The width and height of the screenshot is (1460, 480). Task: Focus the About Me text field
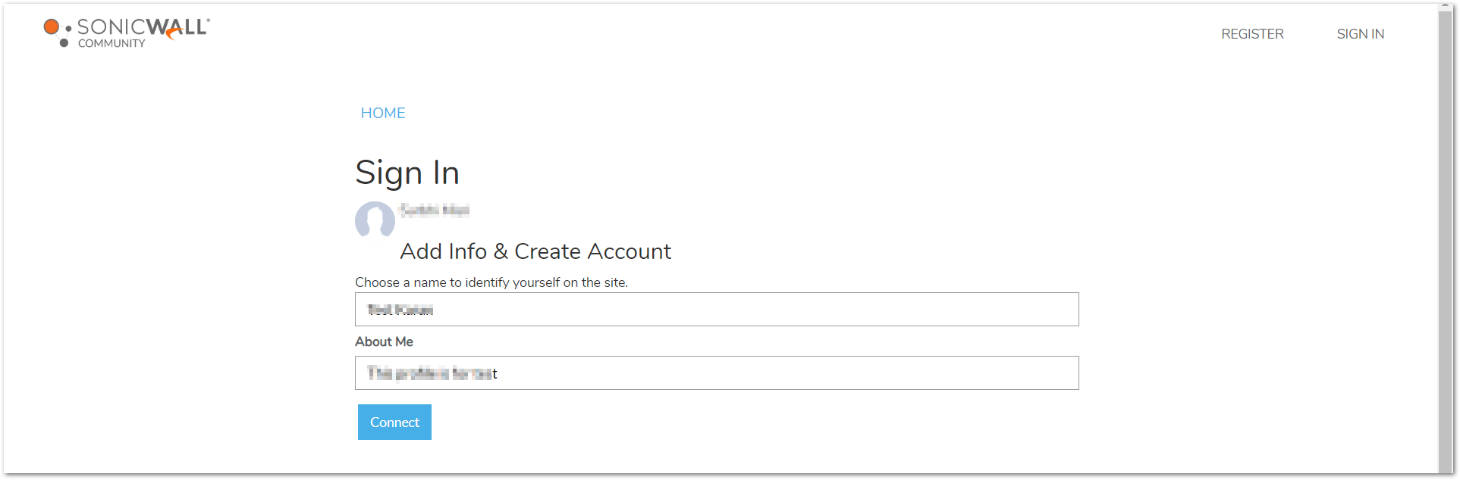[717, 372]
